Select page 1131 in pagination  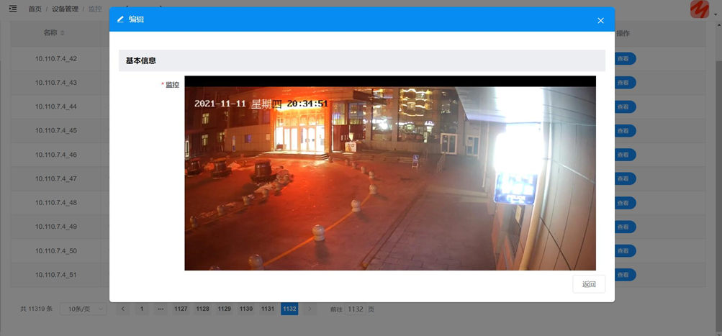(267, 309)
